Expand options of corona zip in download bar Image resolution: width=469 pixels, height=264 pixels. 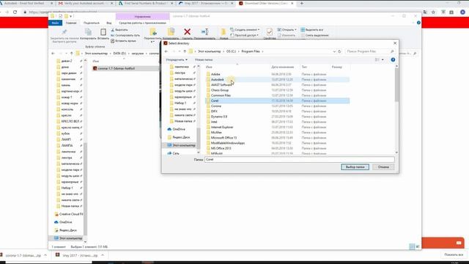click(x=45, y=255)
